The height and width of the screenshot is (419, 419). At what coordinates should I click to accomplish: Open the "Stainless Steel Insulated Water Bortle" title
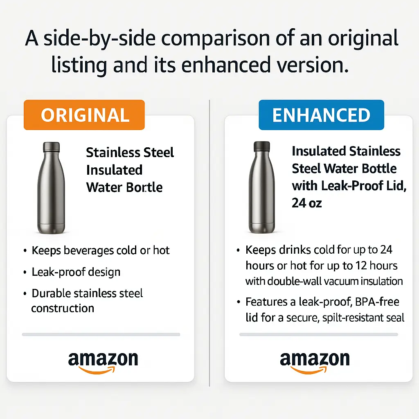click(130, 170)
